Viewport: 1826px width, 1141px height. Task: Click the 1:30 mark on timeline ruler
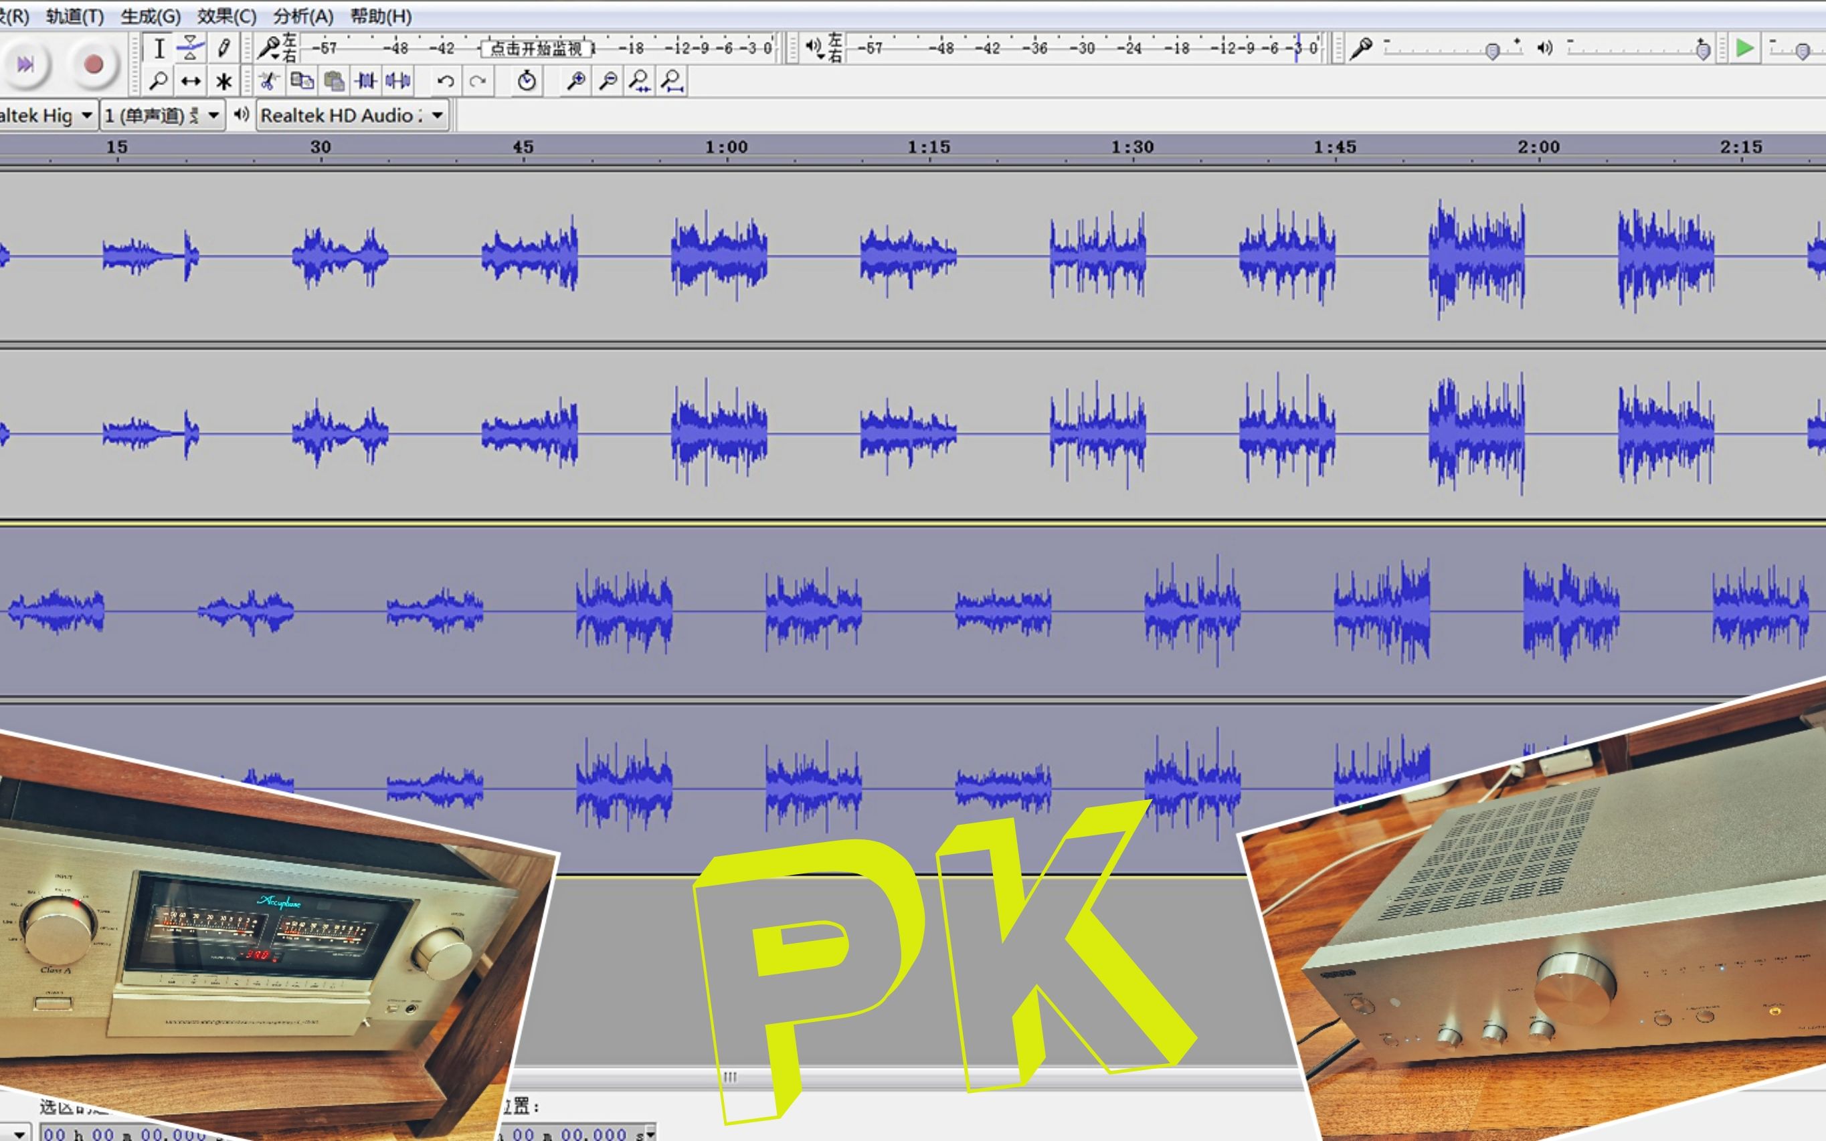[x=1132, y=147]
